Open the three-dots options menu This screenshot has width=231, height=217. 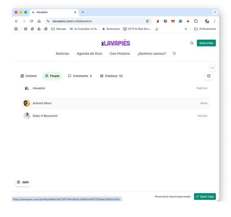pyautogui.click(x=213, y=68)
